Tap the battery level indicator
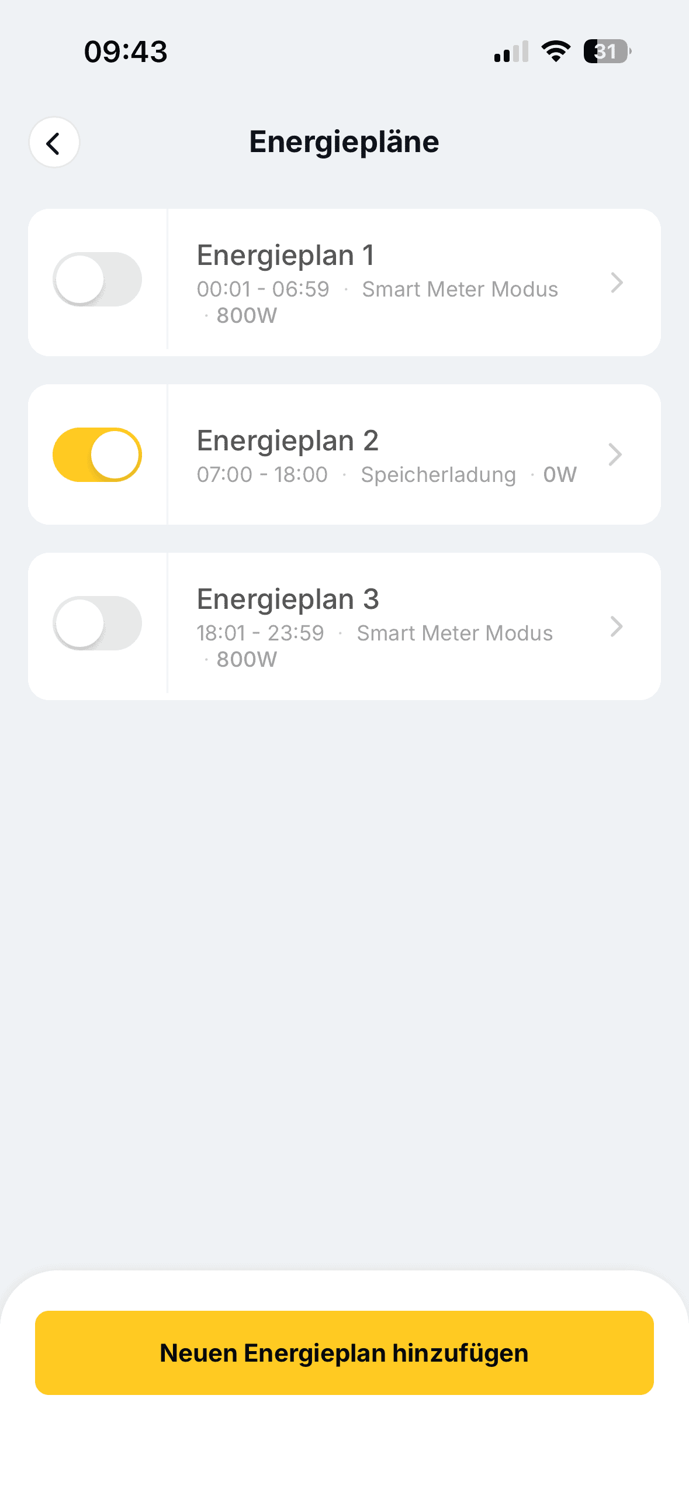Viewport: 689px width, 1495px height. (x=607, y=51)
